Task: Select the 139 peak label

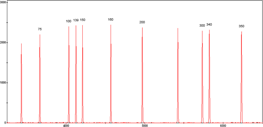Action: point(76,20)
